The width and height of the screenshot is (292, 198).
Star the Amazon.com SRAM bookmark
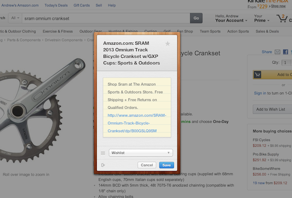click(x=167, y=44)
